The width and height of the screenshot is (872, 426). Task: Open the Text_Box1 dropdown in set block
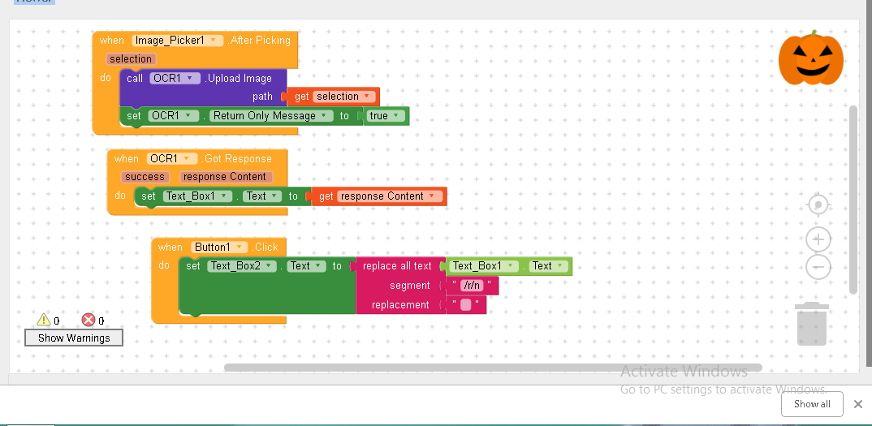[x=197, y=196]
